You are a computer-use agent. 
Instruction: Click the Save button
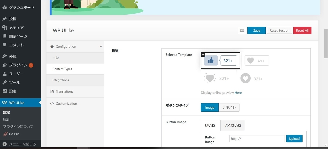[x=256, y=31]
